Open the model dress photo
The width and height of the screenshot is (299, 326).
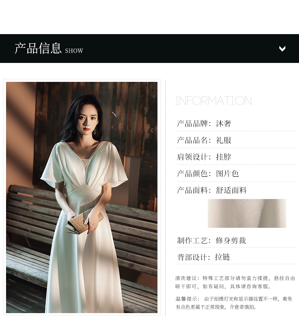click(82, 197)
